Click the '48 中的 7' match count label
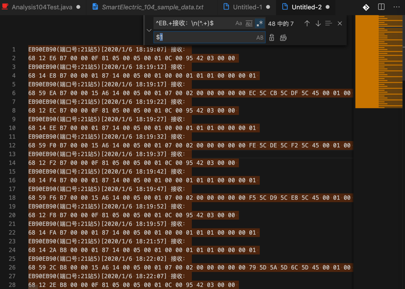The width and height of the screenshot is (405, 289). pyautogui.click(x=281, y=24)
